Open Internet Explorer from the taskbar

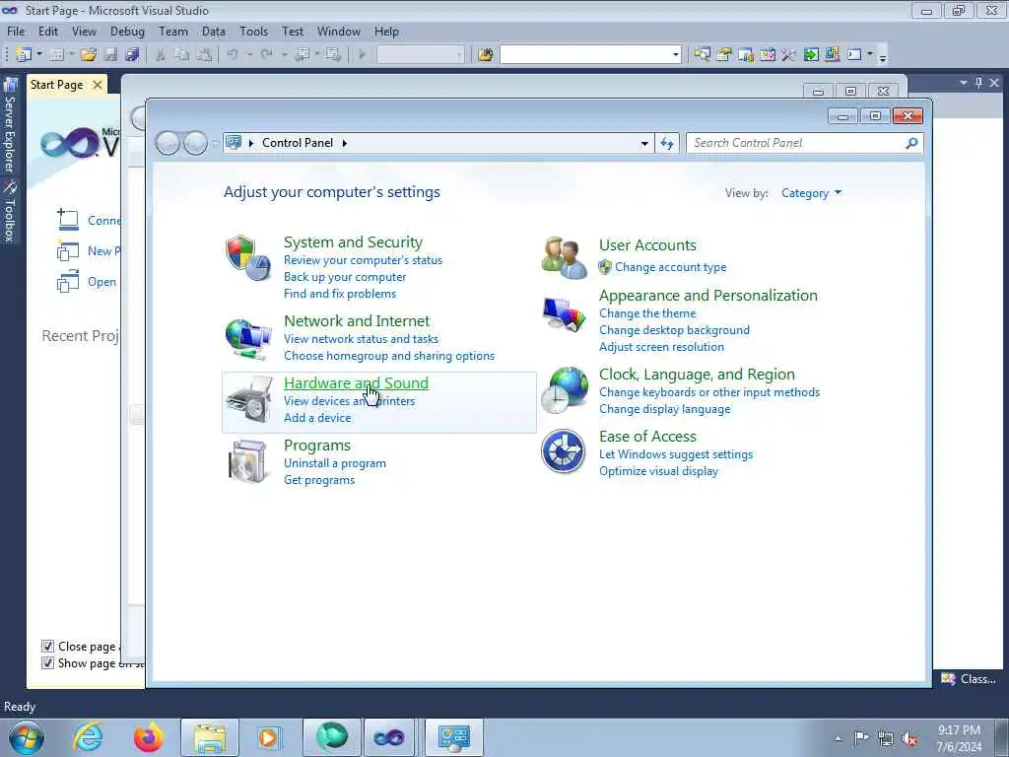88,737
